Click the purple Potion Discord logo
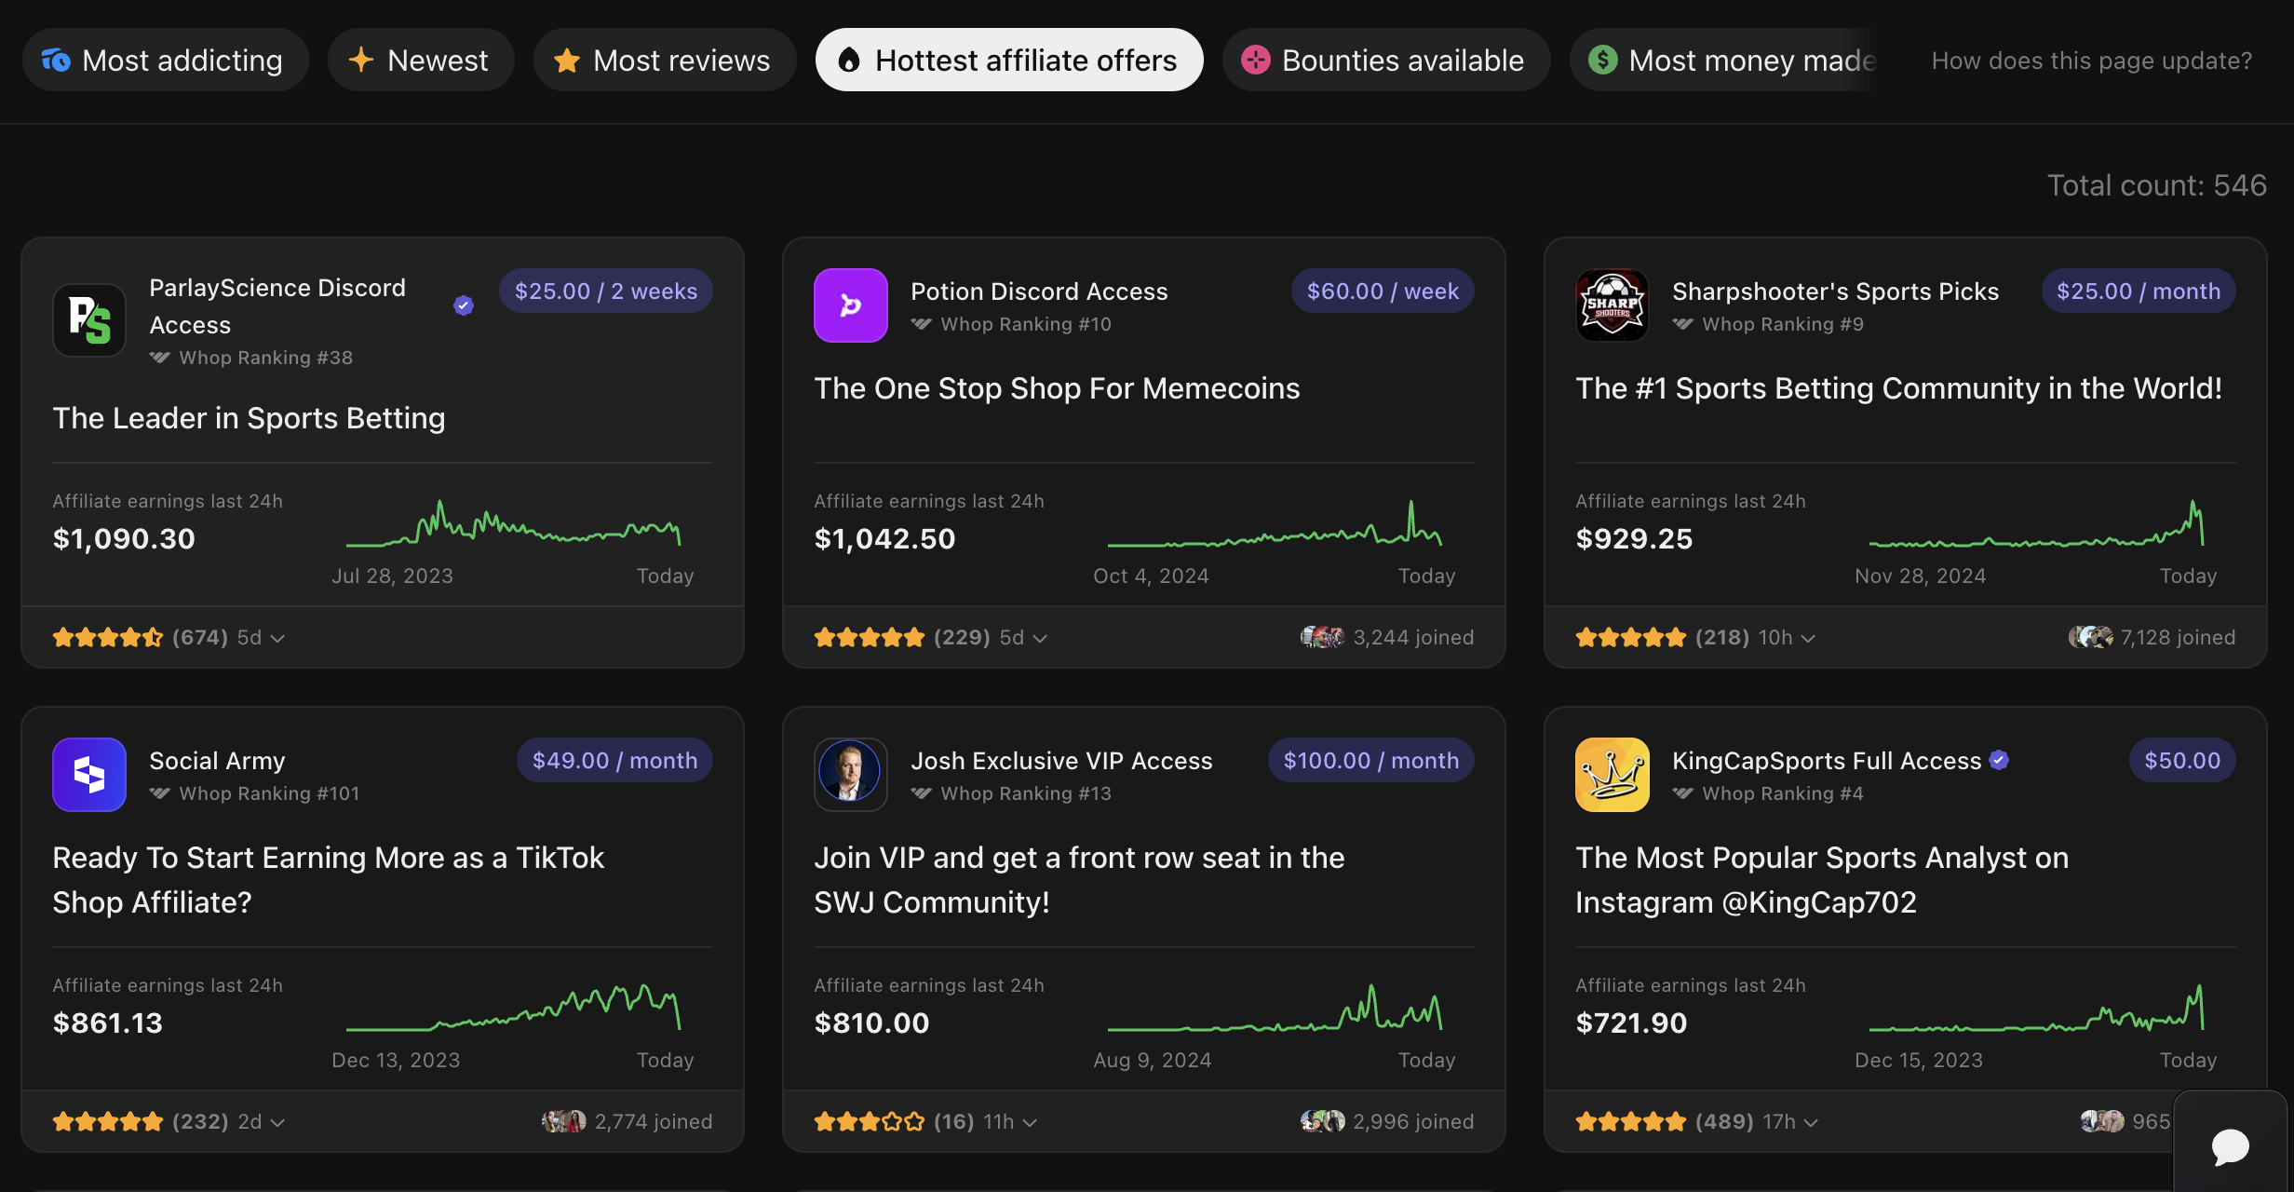Viewport: 2294px width, 1192px height. 850,305
